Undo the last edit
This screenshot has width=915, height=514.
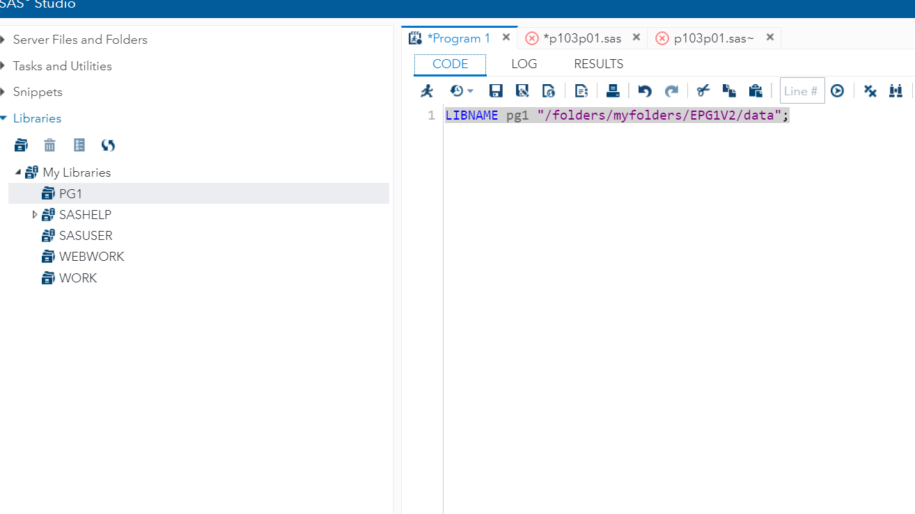click(644, 90)
